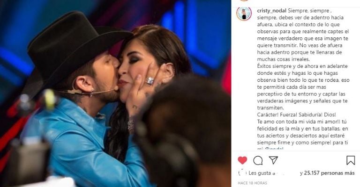This screenshot has width=360, height=187.
Task: Share the post via paper plane icon
Action: point(273,160)
